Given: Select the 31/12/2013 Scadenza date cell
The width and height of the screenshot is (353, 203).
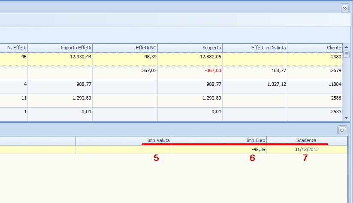Looking at the screenshot, I should pos(307,149).
